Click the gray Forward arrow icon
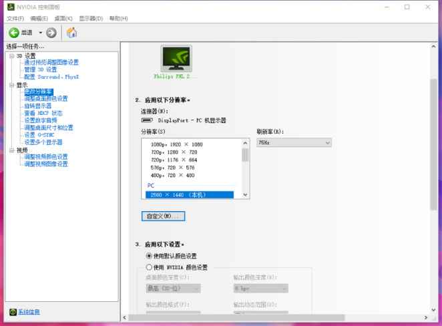Viewport: 442px width, 326px height. 51,33
